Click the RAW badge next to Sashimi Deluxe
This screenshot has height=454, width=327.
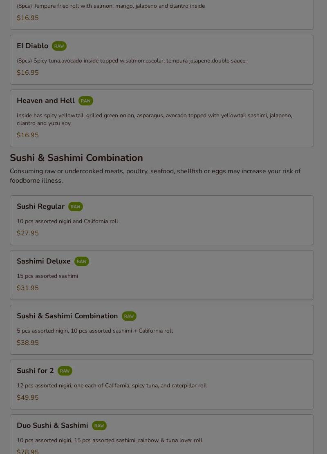tap(82, 262)
